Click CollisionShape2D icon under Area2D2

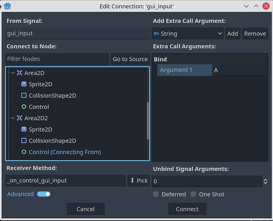[x=24, y=141]
